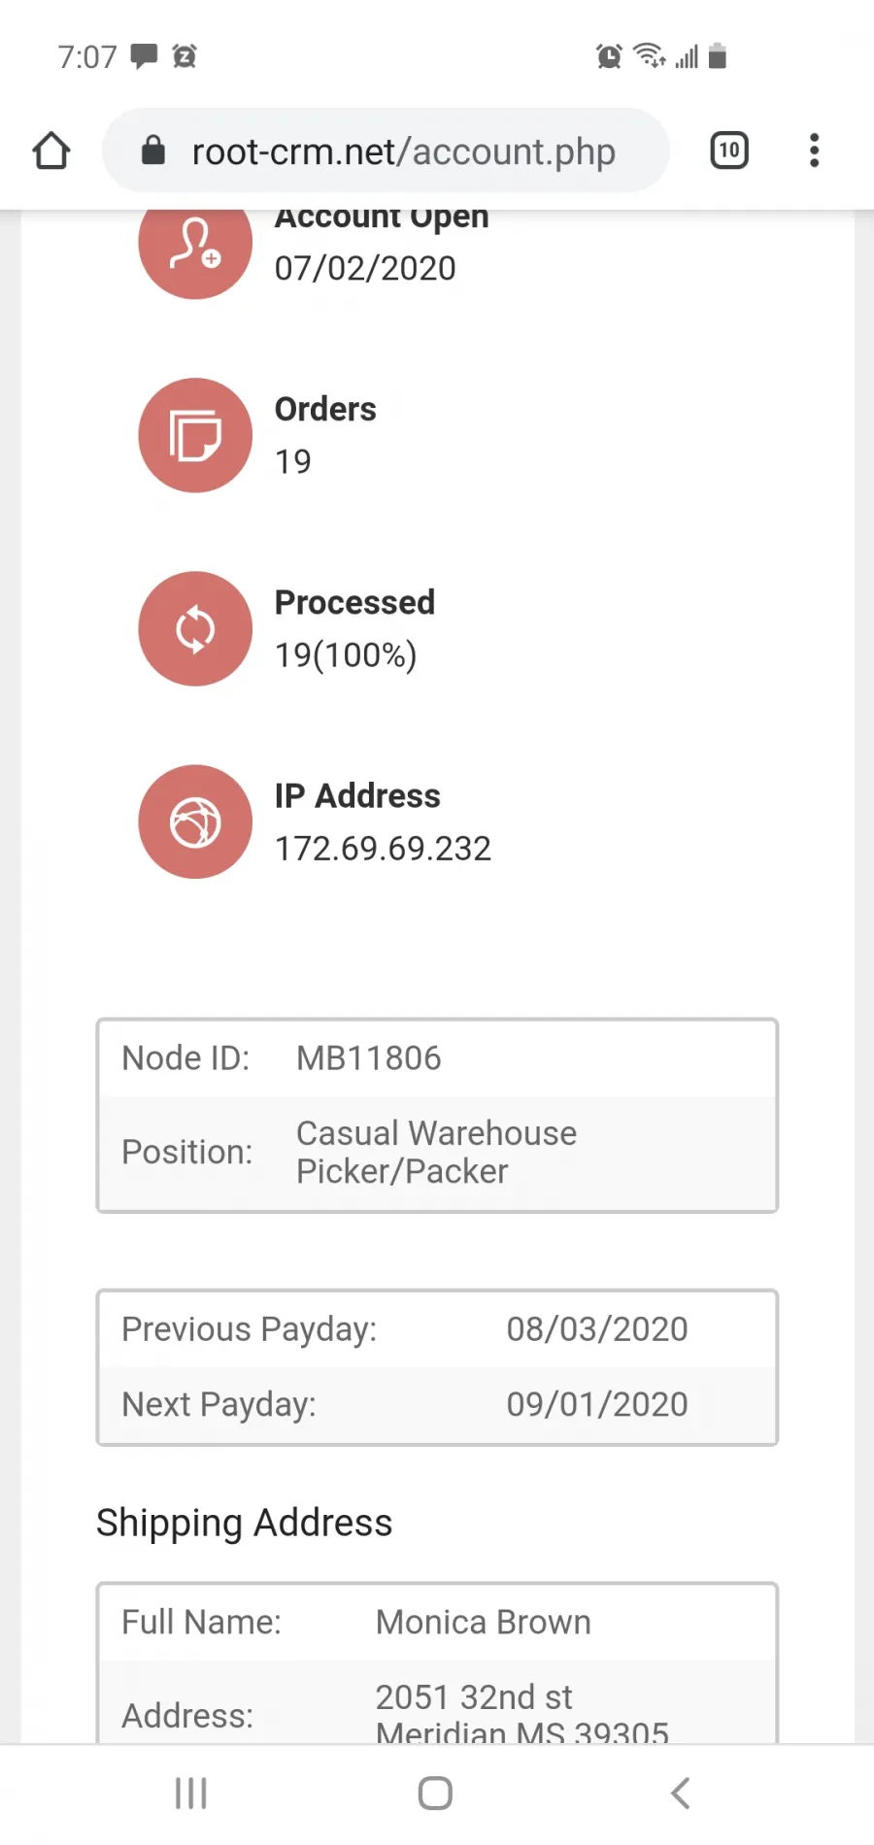
Task: Tap the Processed refresh-arrows icon
Action: click(195, 628)
